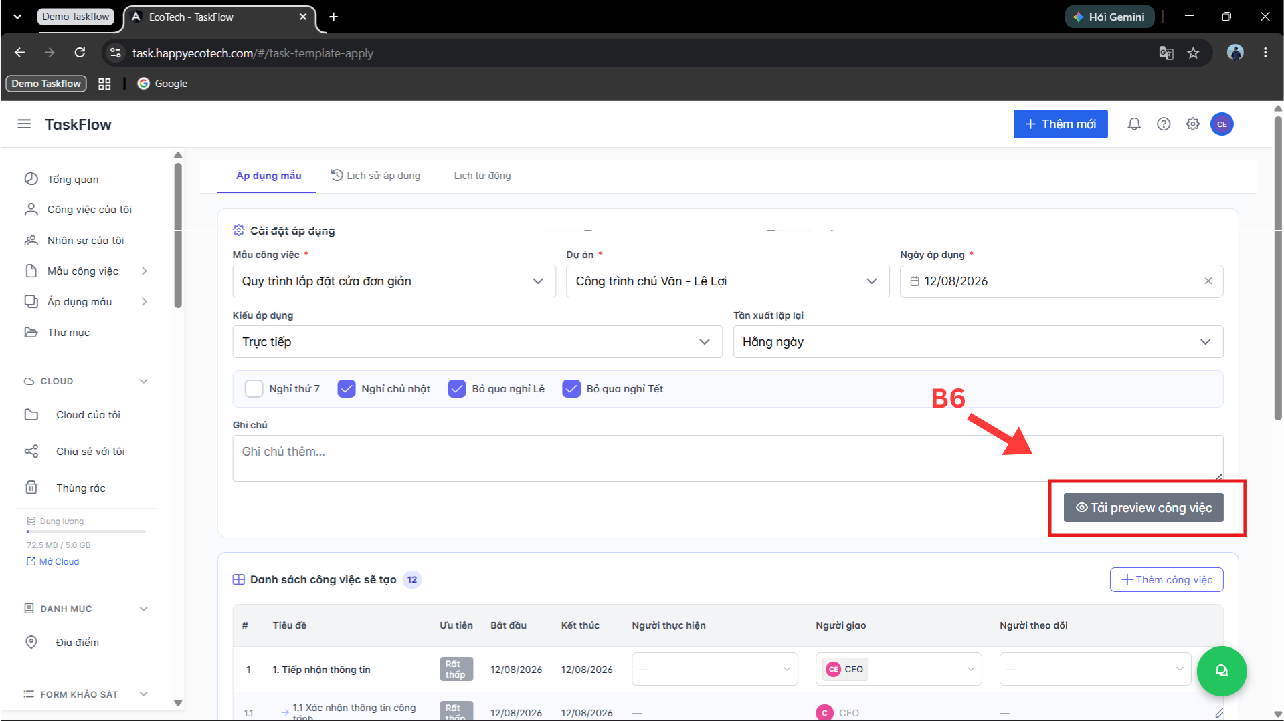Select the EcoTech - TaskFlow browser tab
The image size is (1284, 721).
pyautogui.click(x=219, y=17)
